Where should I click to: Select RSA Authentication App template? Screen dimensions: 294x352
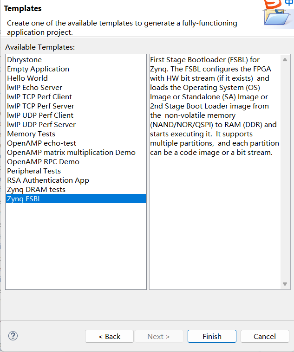pos(48,180)
